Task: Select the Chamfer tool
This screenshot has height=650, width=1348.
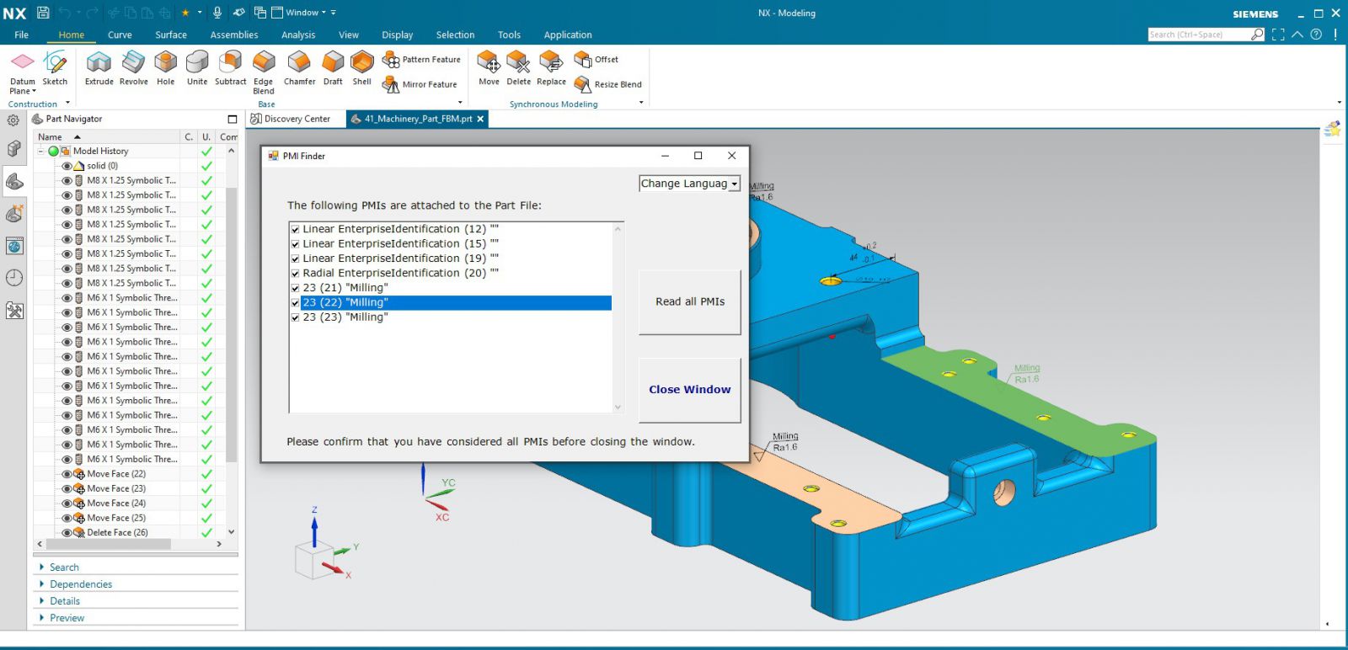Action: [x=299, y=67]
